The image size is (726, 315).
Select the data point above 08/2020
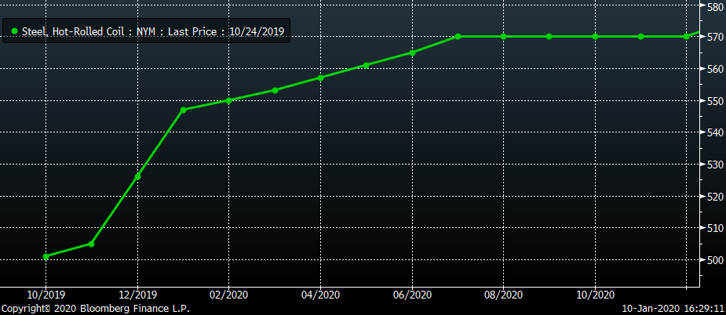point(504,36)
